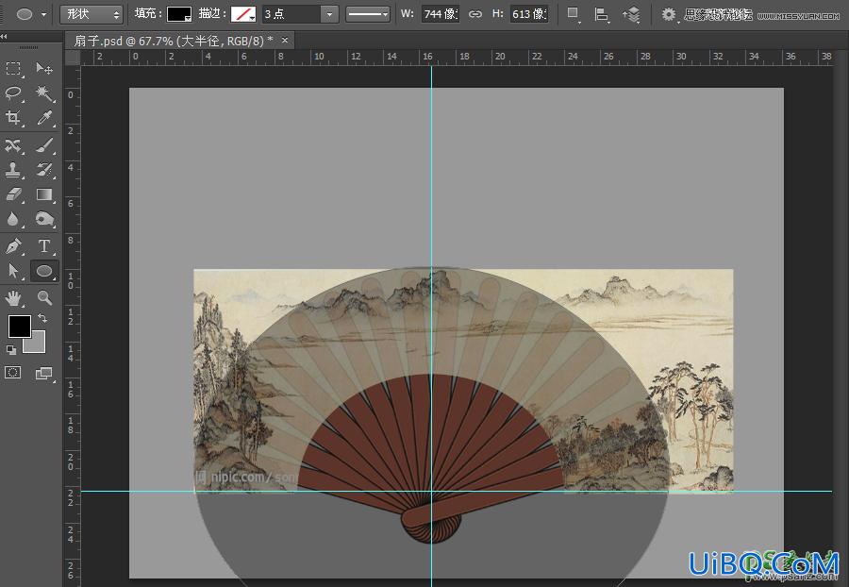This screenshot has height=587, width=849.
Task: Select the Brush tool
Action: [44, 145]
